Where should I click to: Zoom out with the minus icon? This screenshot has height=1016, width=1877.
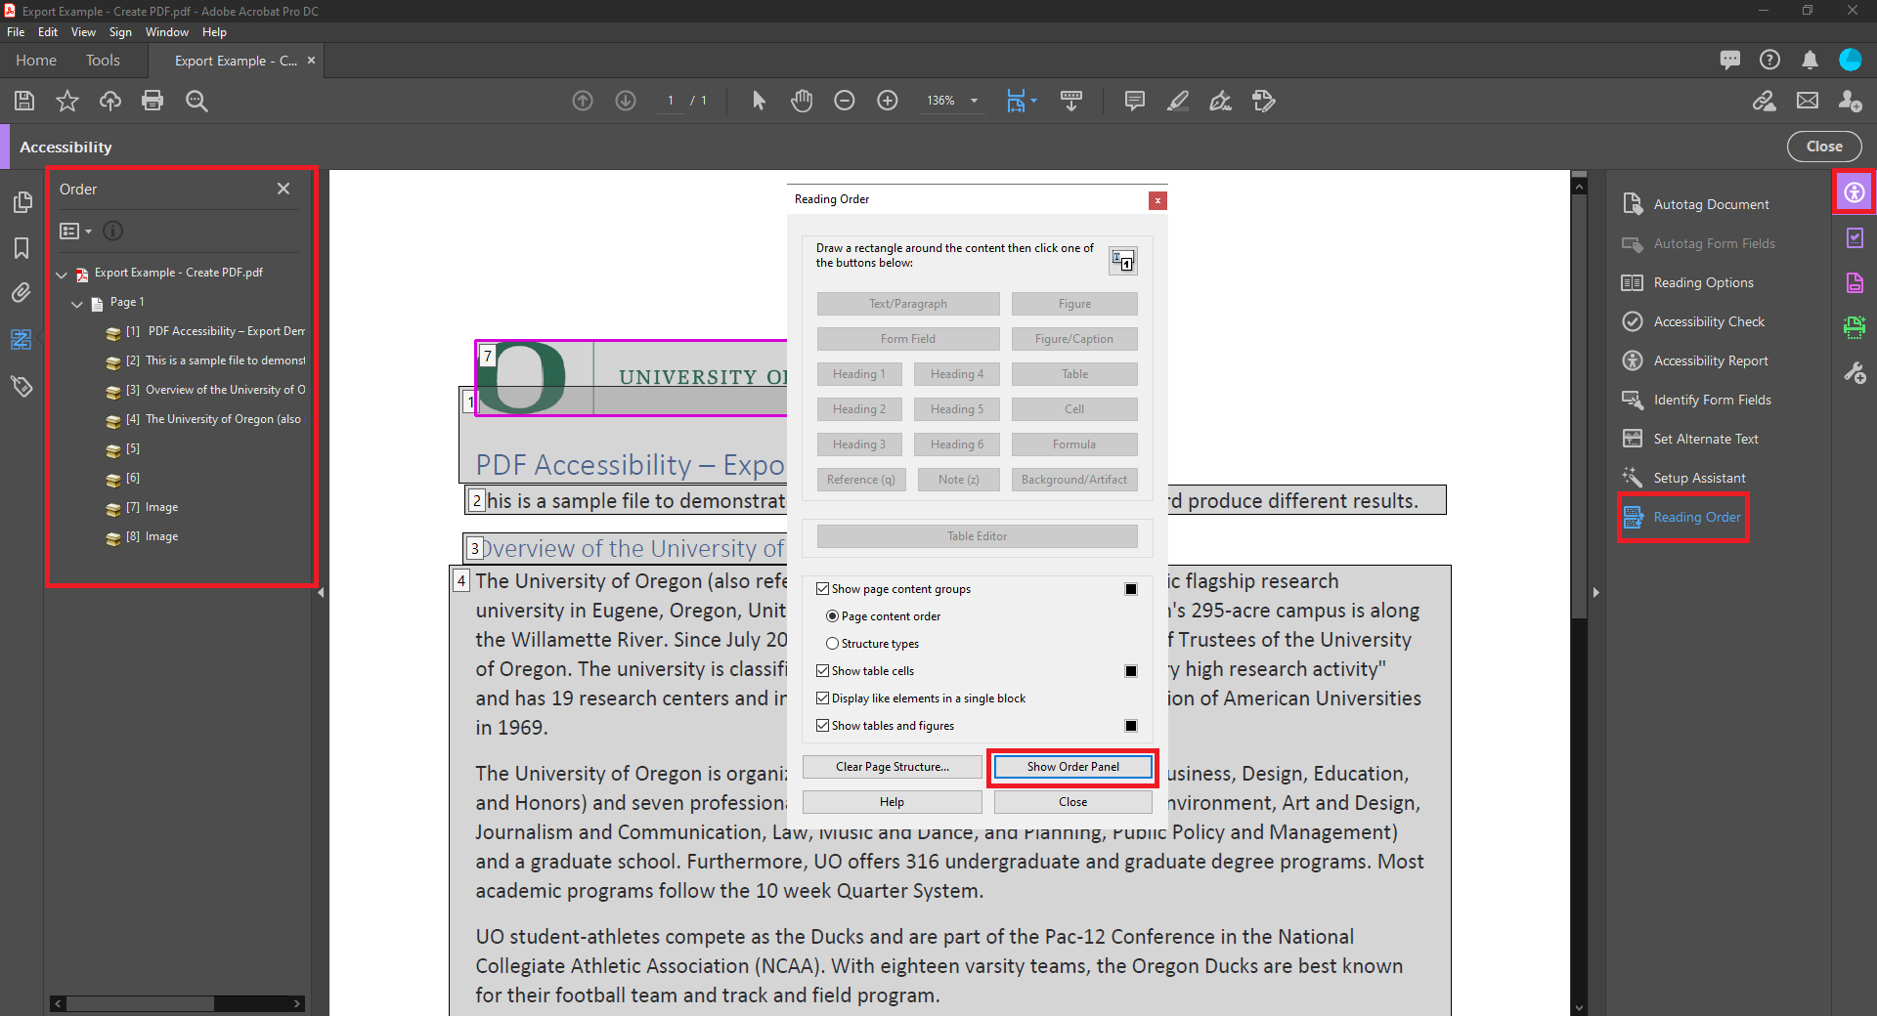click(x=845, y=101)
